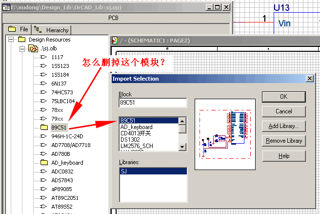Image resolution: width=320 pixels, height=214 pixels.
Task: Click the Remove Library button
Action: 284,141
